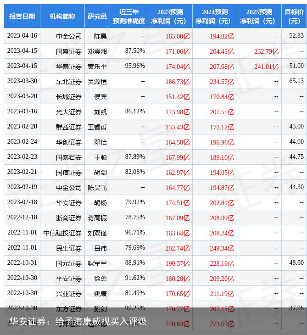Click 2024 profit value 170.84亿
The height and width of the screenshot is (335, 307).
222,97
